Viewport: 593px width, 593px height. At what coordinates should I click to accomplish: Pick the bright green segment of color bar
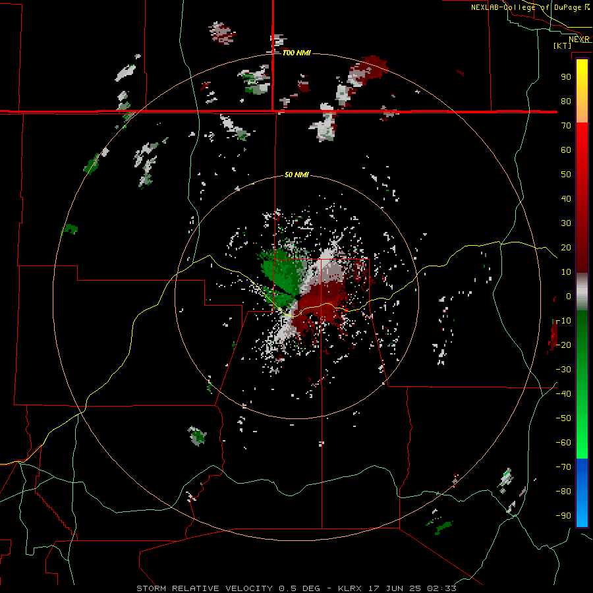point(582,435)
